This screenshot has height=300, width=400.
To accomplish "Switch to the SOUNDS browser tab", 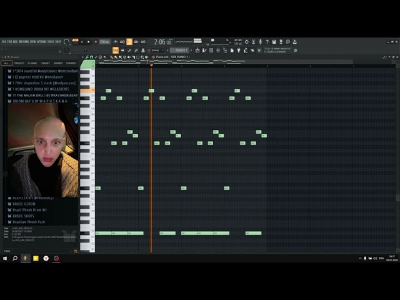I will click(58, 63).
